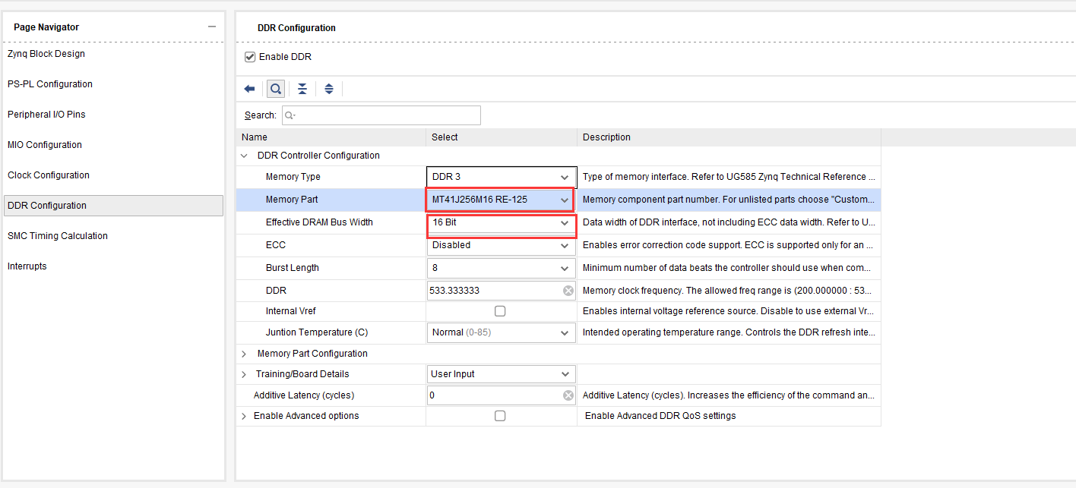Check the Enable Advanced options checkbox
1076x488 pixels.
[500, 416]
